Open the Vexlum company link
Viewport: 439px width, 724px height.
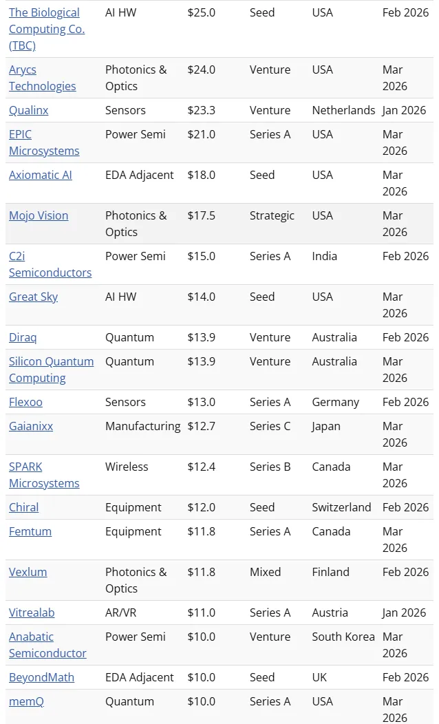(x=28, y=572)
